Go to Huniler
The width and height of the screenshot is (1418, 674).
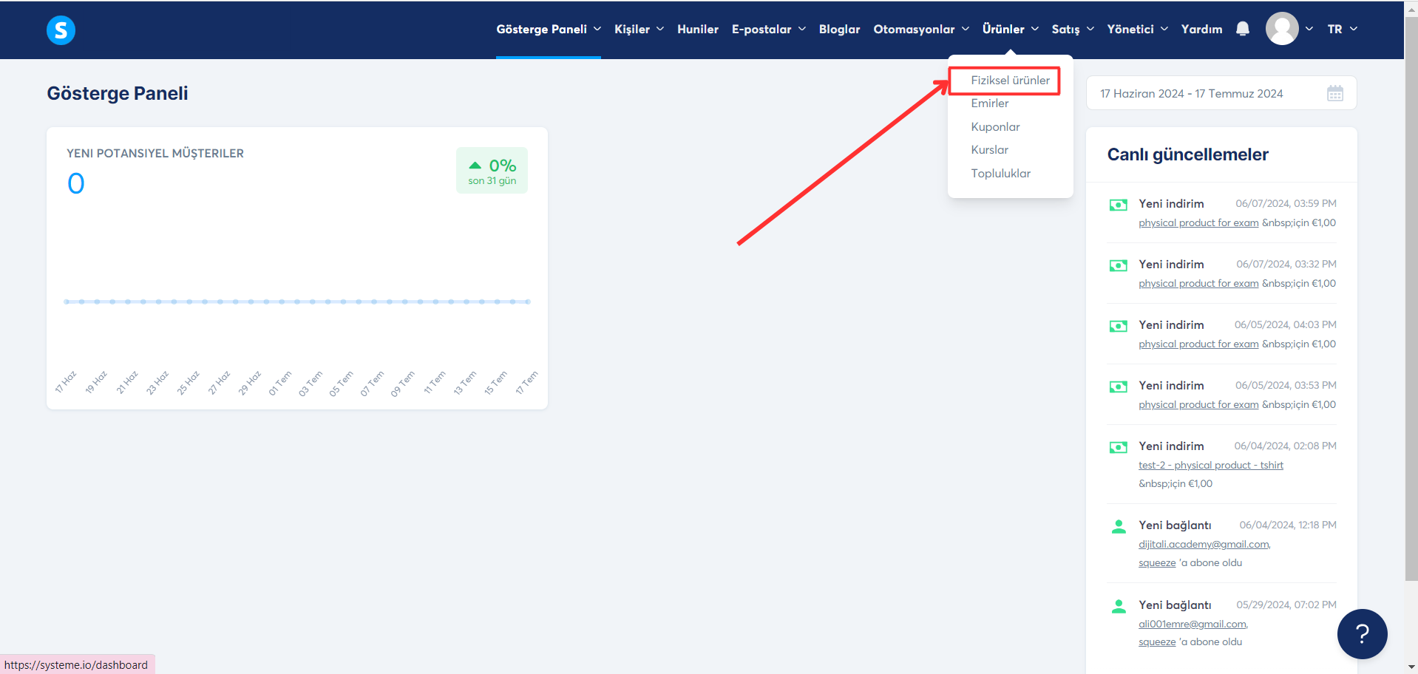[697, 29]
